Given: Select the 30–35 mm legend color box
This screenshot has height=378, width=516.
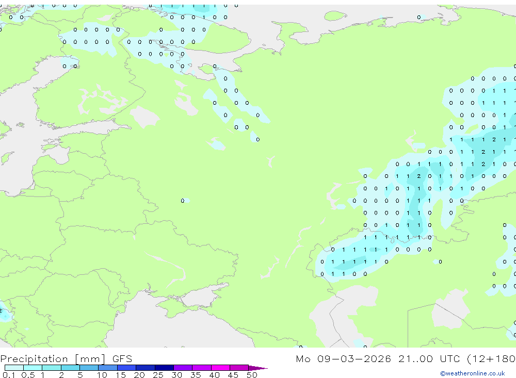Looking at the screenshot, I should 183,368.
